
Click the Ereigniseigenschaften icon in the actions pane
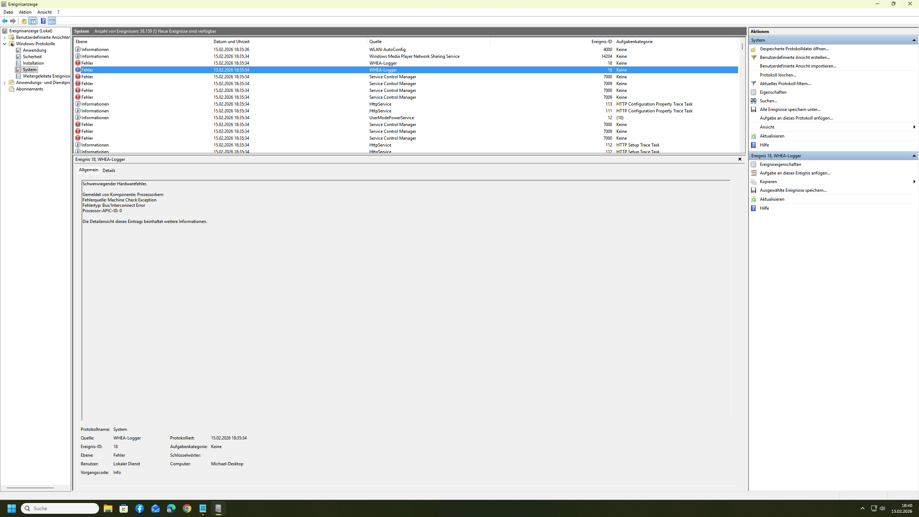point(754,164)
